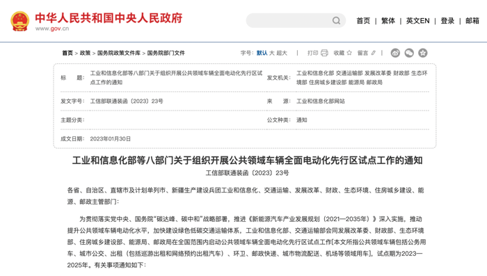Click the subtitle 工信部联通装函〔2023〕23号 under headline

pyautogui.click(x=247, y=173)
